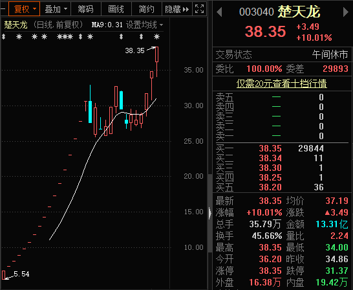Image resolution: width=353 pixels, height=290 pixels.
Task: Click 量比 value 2.24
Action: (339, 236)
